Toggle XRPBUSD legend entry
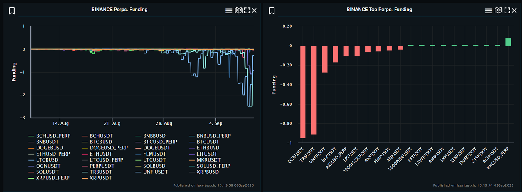Image resolution: width=522 pixels, height=192 pixels. (204, 172)
